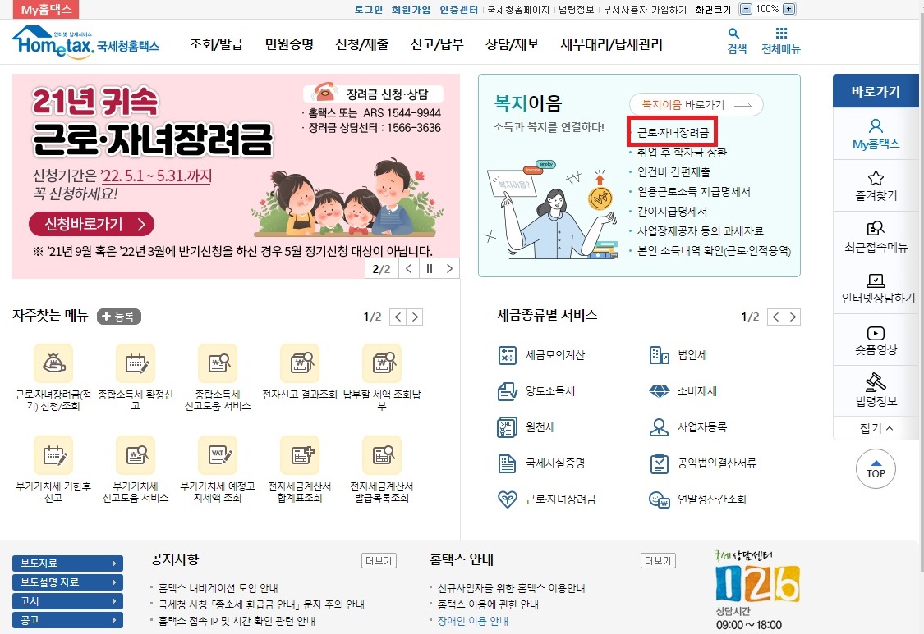Click the 근로자녀장려금(정기) 신청/조회 icon

click(53, 363)
